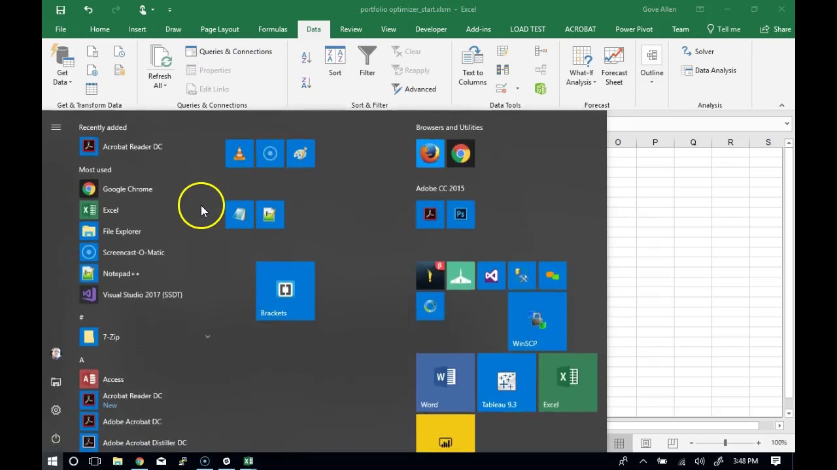Open the Sort dialog button
The height and width of the screenshot is (470, 837).
coord(335,62)
